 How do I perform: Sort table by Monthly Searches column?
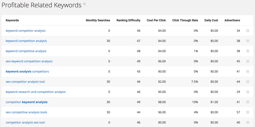pos(98,20)
